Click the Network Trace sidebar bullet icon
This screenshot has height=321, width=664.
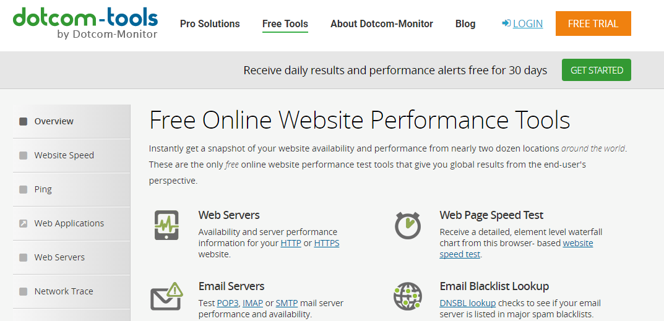pyautogui.click(x=24, y=291)
